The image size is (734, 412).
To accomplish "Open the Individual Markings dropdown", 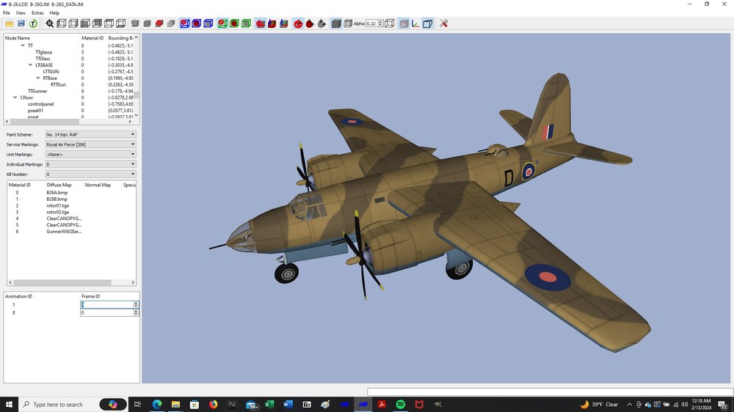I will click(91, 164).
